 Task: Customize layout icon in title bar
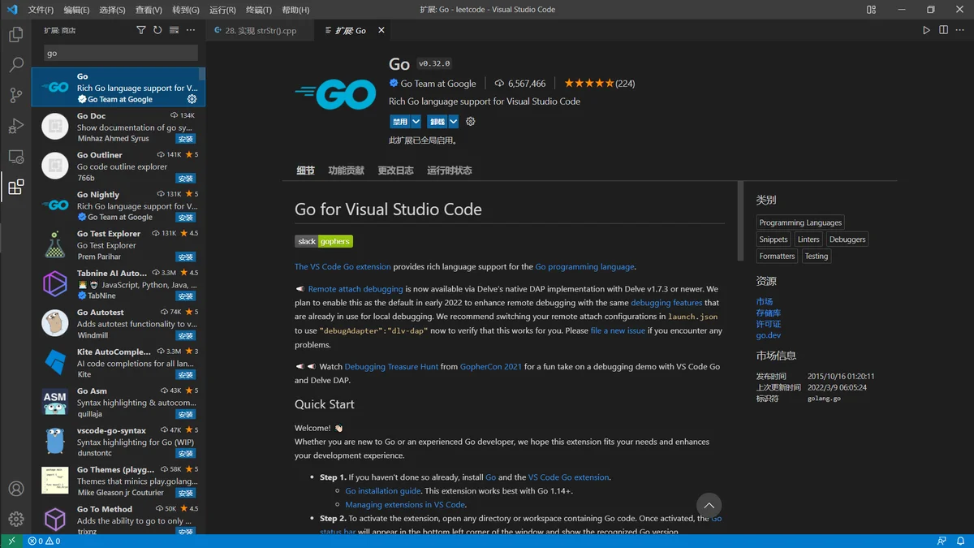[x=871, y=10]
